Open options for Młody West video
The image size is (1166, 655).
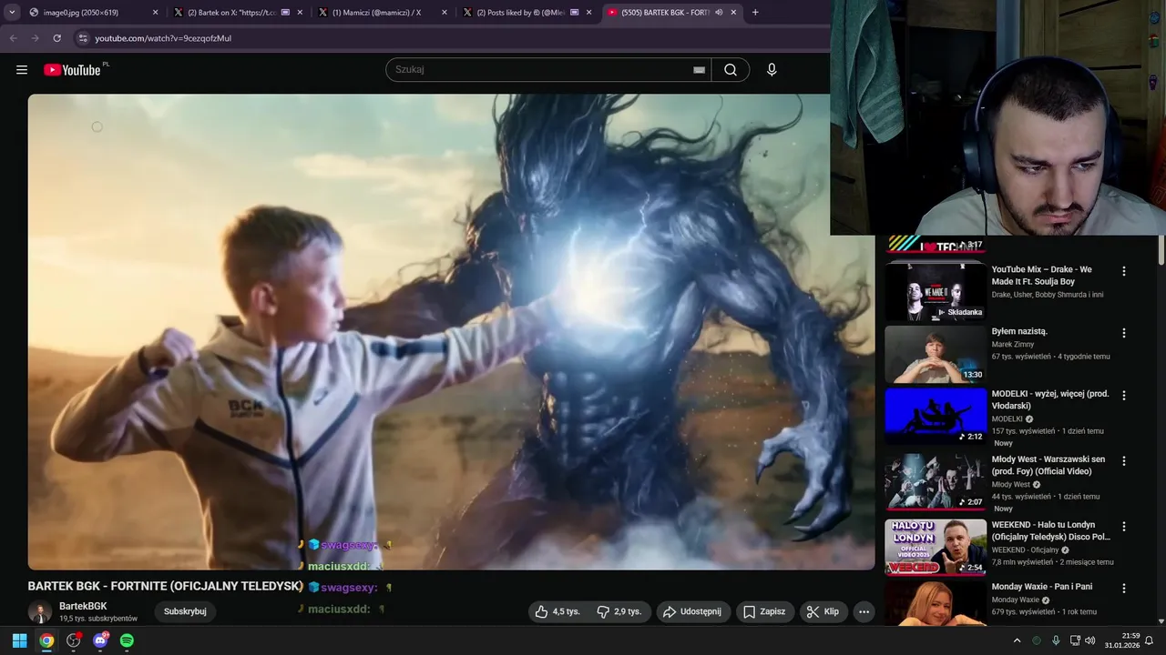(x=1124, y=461)
